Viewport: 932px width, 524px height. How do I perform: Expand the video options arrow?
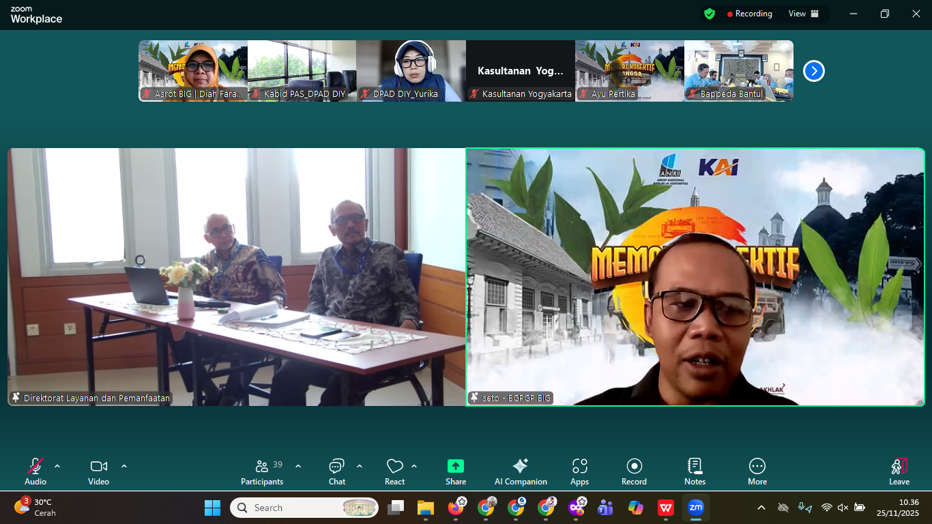pyautogui.click(x=124, y=466)
